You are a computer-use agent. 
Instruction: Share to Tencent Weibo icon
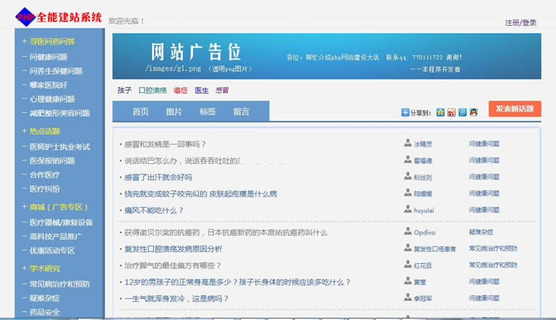[x=462, y=112]
